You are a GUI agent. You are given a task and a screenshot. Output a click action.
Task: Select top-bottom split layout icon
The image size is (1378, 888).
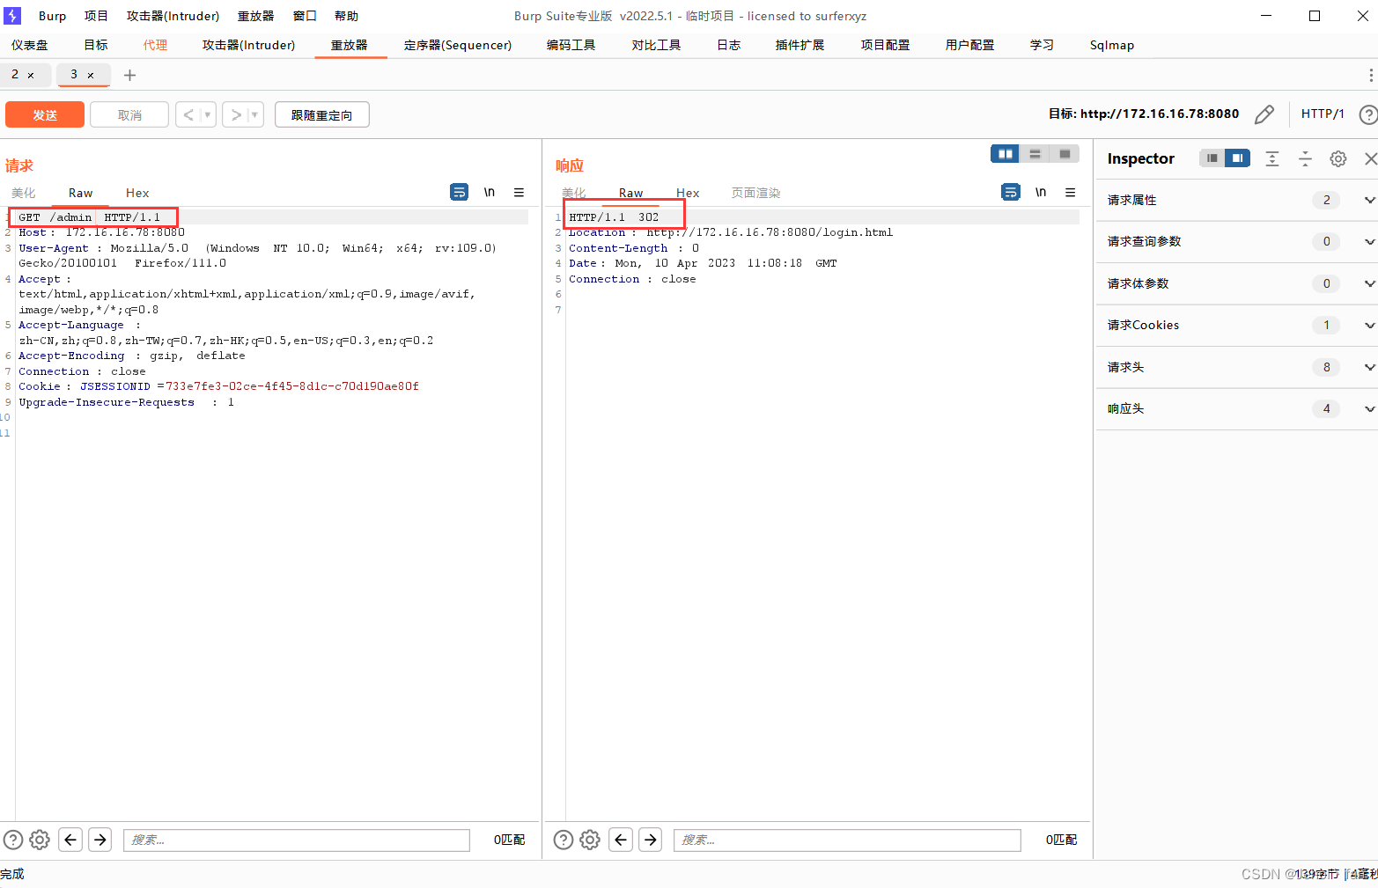1035,154
